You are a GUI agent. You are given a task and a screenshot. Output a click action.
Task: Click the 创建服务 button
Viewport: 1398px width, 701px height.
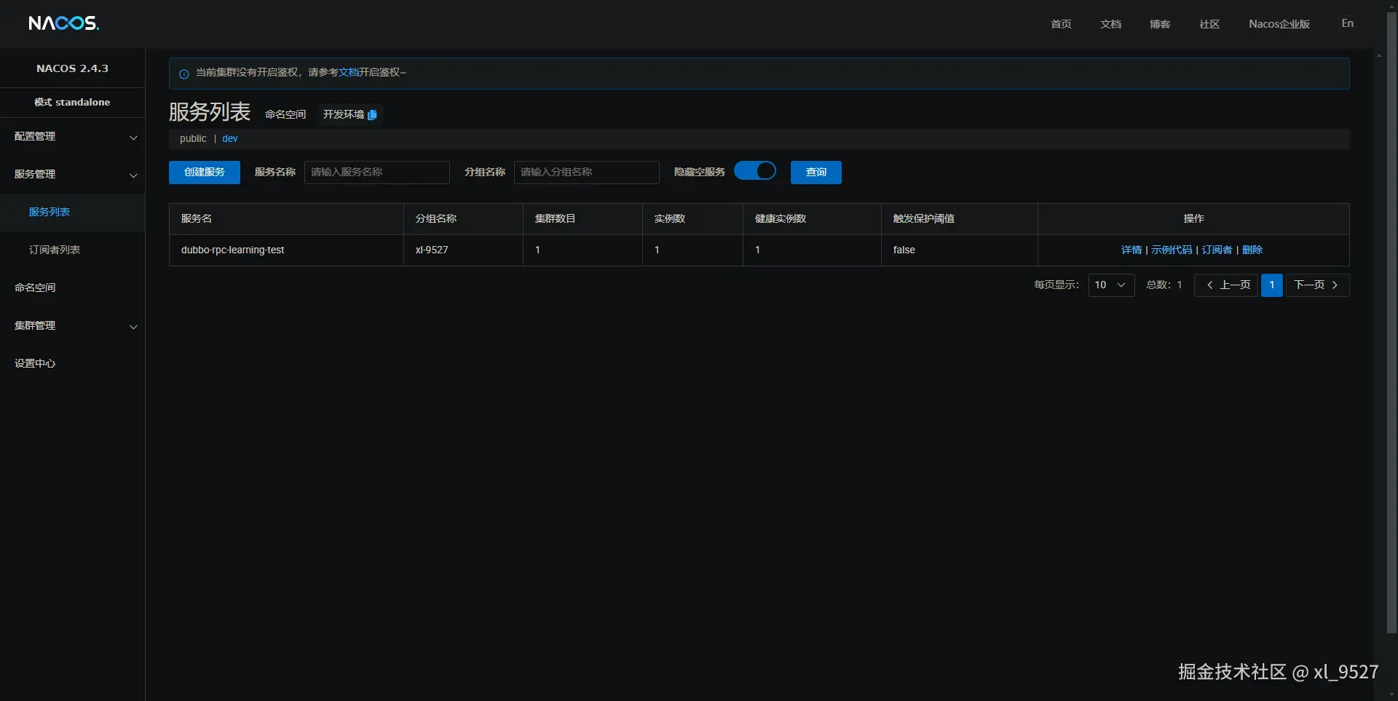(x=205, y=173)
